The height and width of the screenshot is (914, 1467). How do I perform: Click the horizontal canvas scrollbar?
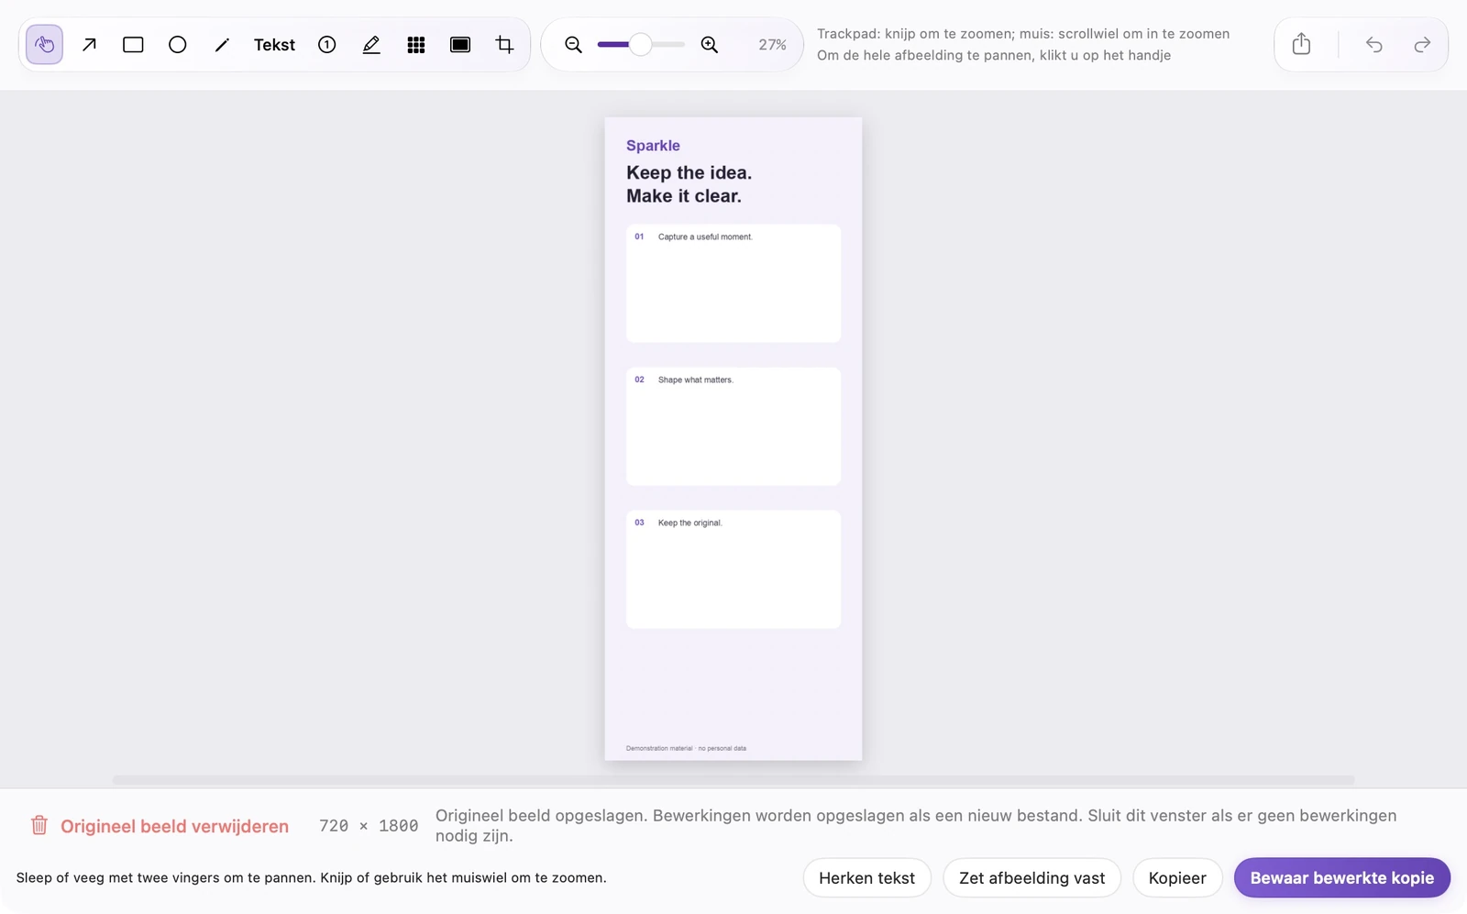pyautogui.click(x=733, y=780)
